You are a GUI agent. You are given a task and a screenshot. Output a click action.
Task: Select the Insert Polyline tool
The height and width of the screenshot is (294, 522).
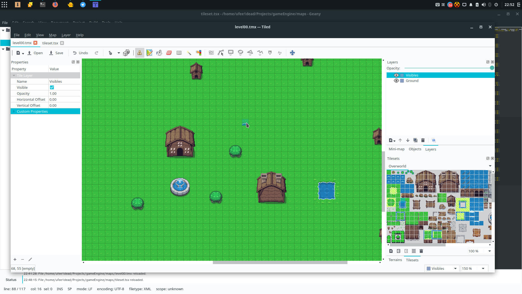point(260,53)
